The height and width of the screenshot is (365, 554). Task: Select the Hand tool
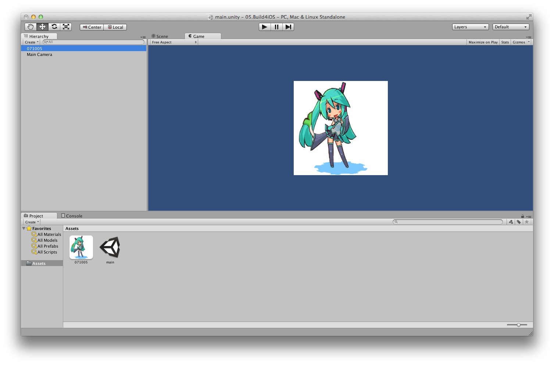coord(31,27)
